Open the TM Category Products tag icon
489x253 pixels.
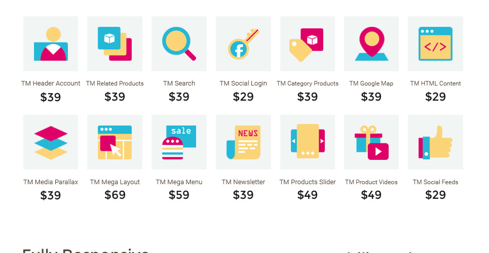click(x=307, y=44)
